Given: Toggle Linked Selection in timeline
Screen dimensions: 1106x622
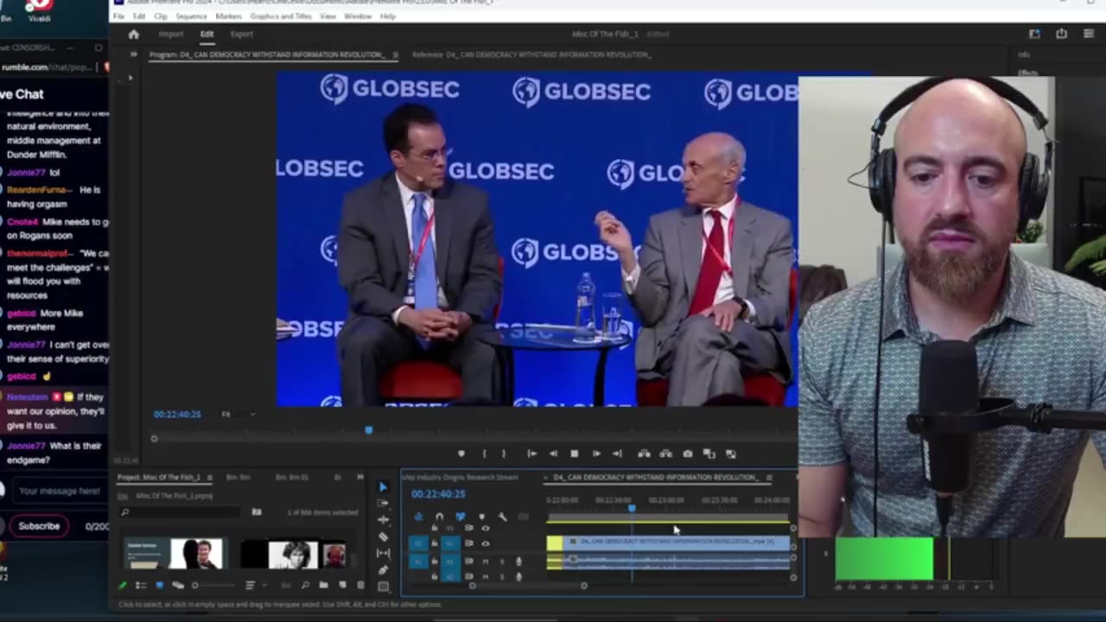Looking at the screenshot, I should click(461, 517).
